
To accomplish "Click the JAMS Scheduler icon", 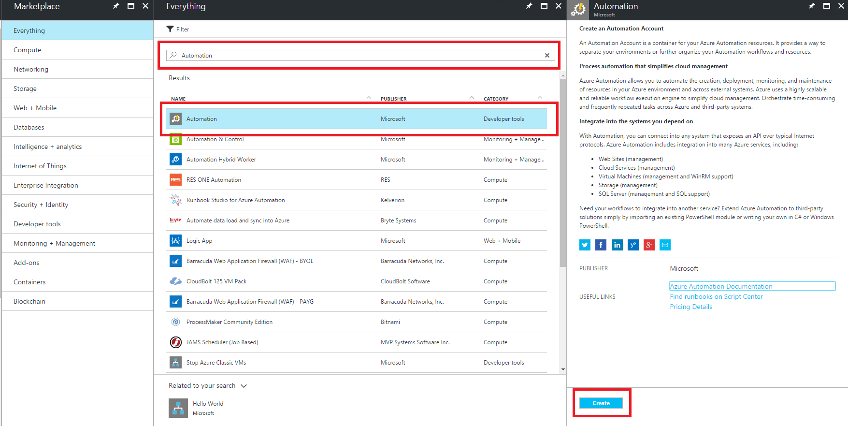I will click(x=176, y=342).
